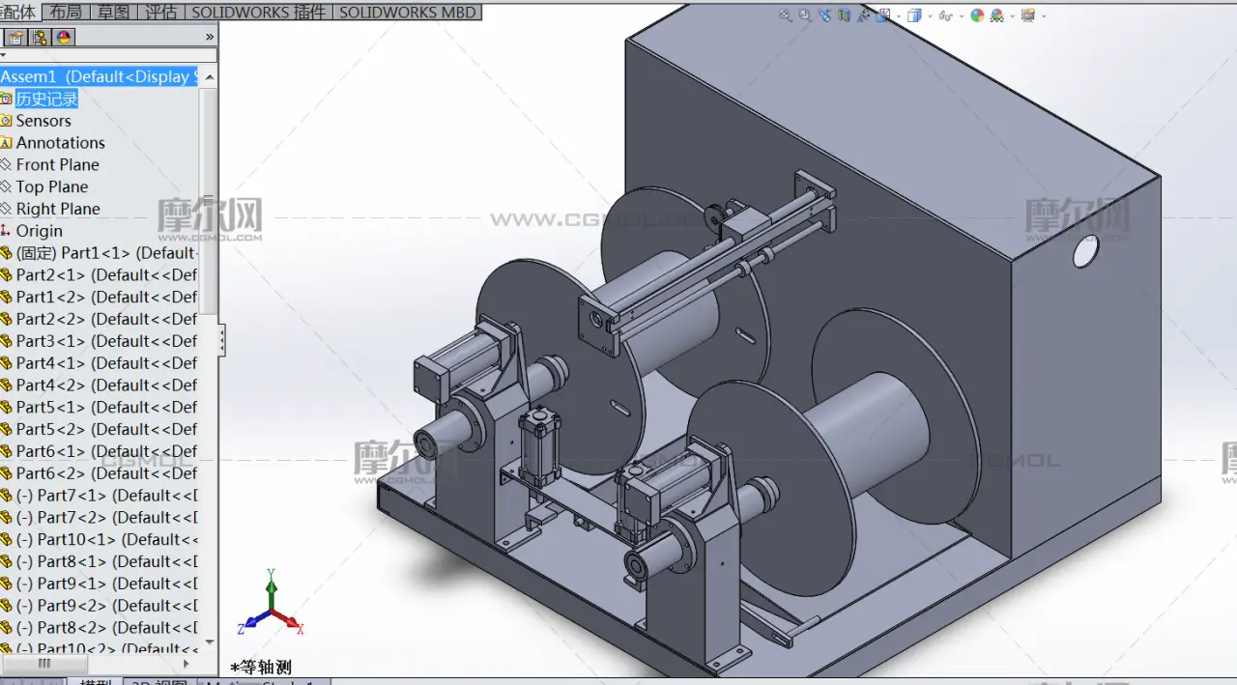Open the View Settings monitor dropdown arrow
Image resolution: width=1237 pixels, height=685 pixels.
tap(1043, 16)
